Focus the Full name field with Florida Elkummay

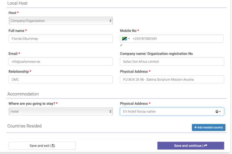61,39
